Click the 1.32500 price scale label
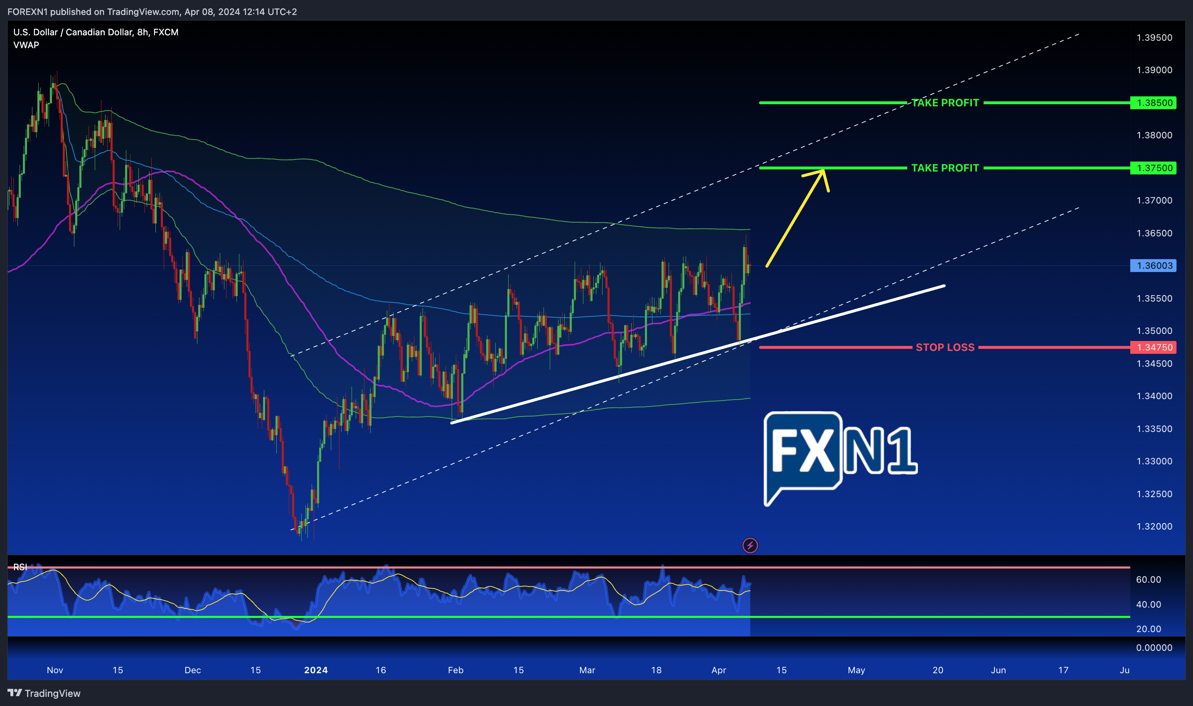 tap(1154, 494)
